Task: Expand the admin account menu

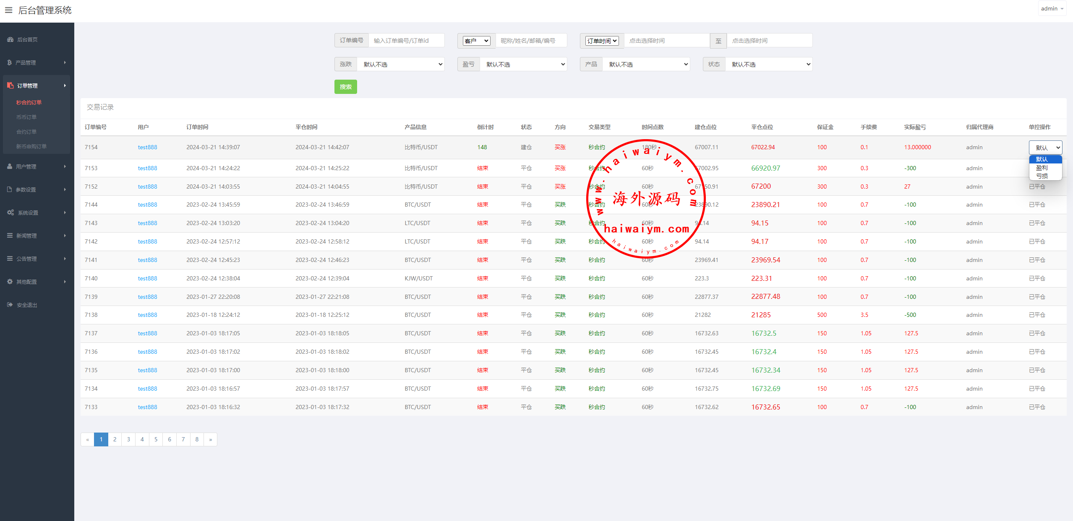Action: click(1052, 9)
